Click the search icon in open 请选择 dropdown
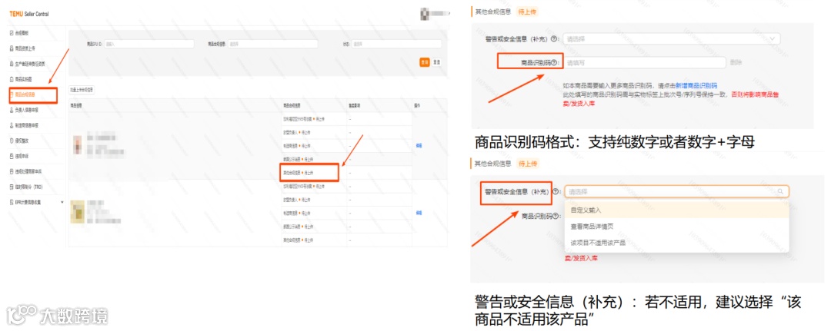Viewport: 831px width, 331px height. [x=780, y=191]
